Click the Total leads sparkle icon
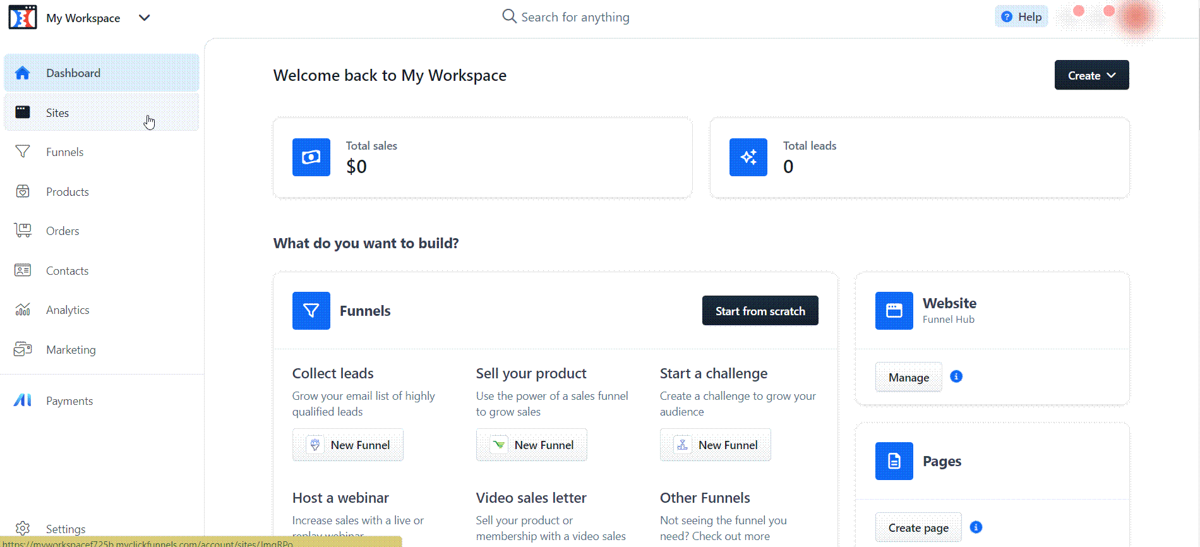This screenshot has height=547, width=1200. [748, 157]
